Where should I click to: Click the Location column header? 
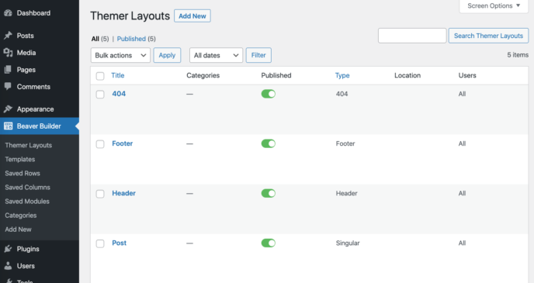[x=407, y=75]
